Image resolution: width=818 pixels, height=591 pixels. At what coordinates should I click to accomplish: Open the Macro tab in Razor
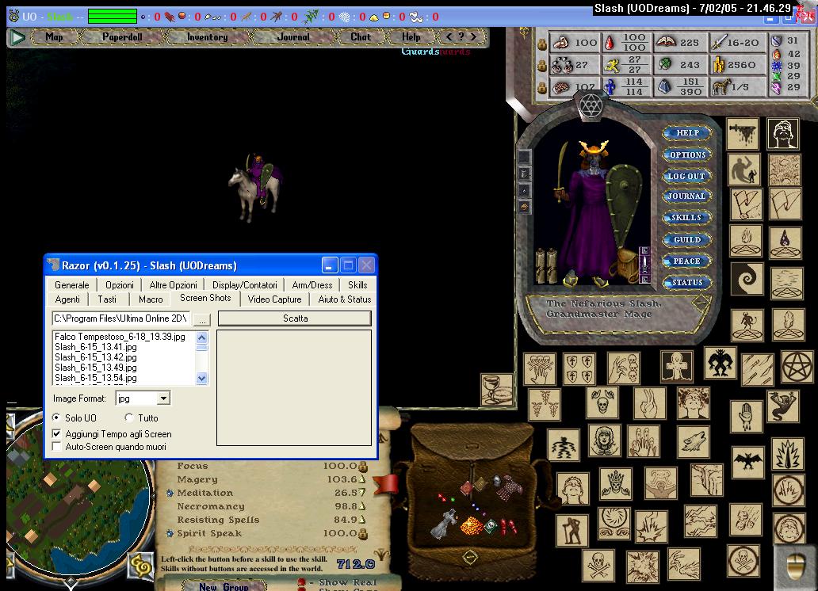[x=151, y=299]
